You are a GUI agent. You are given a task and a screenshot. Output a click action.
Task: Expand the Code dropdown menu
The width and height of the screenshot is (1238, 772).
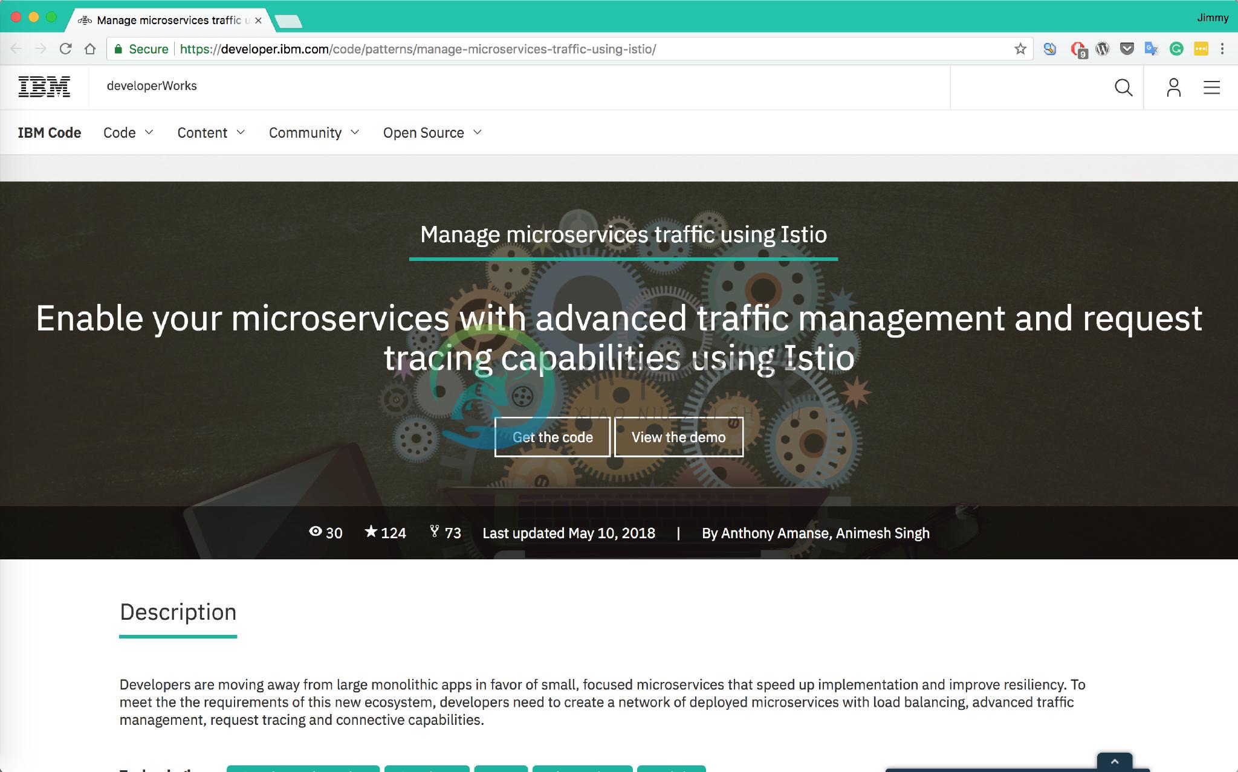click(128, 132)
